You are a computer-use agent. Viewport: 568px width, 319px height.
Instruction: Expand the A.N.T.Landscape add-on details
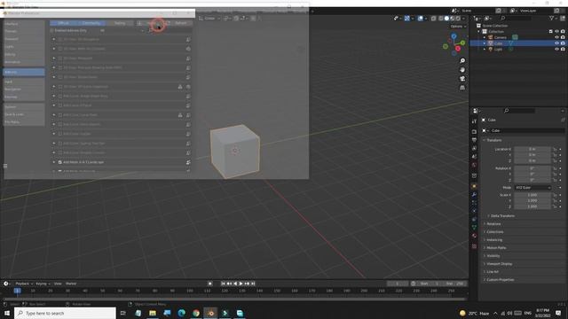54,162
